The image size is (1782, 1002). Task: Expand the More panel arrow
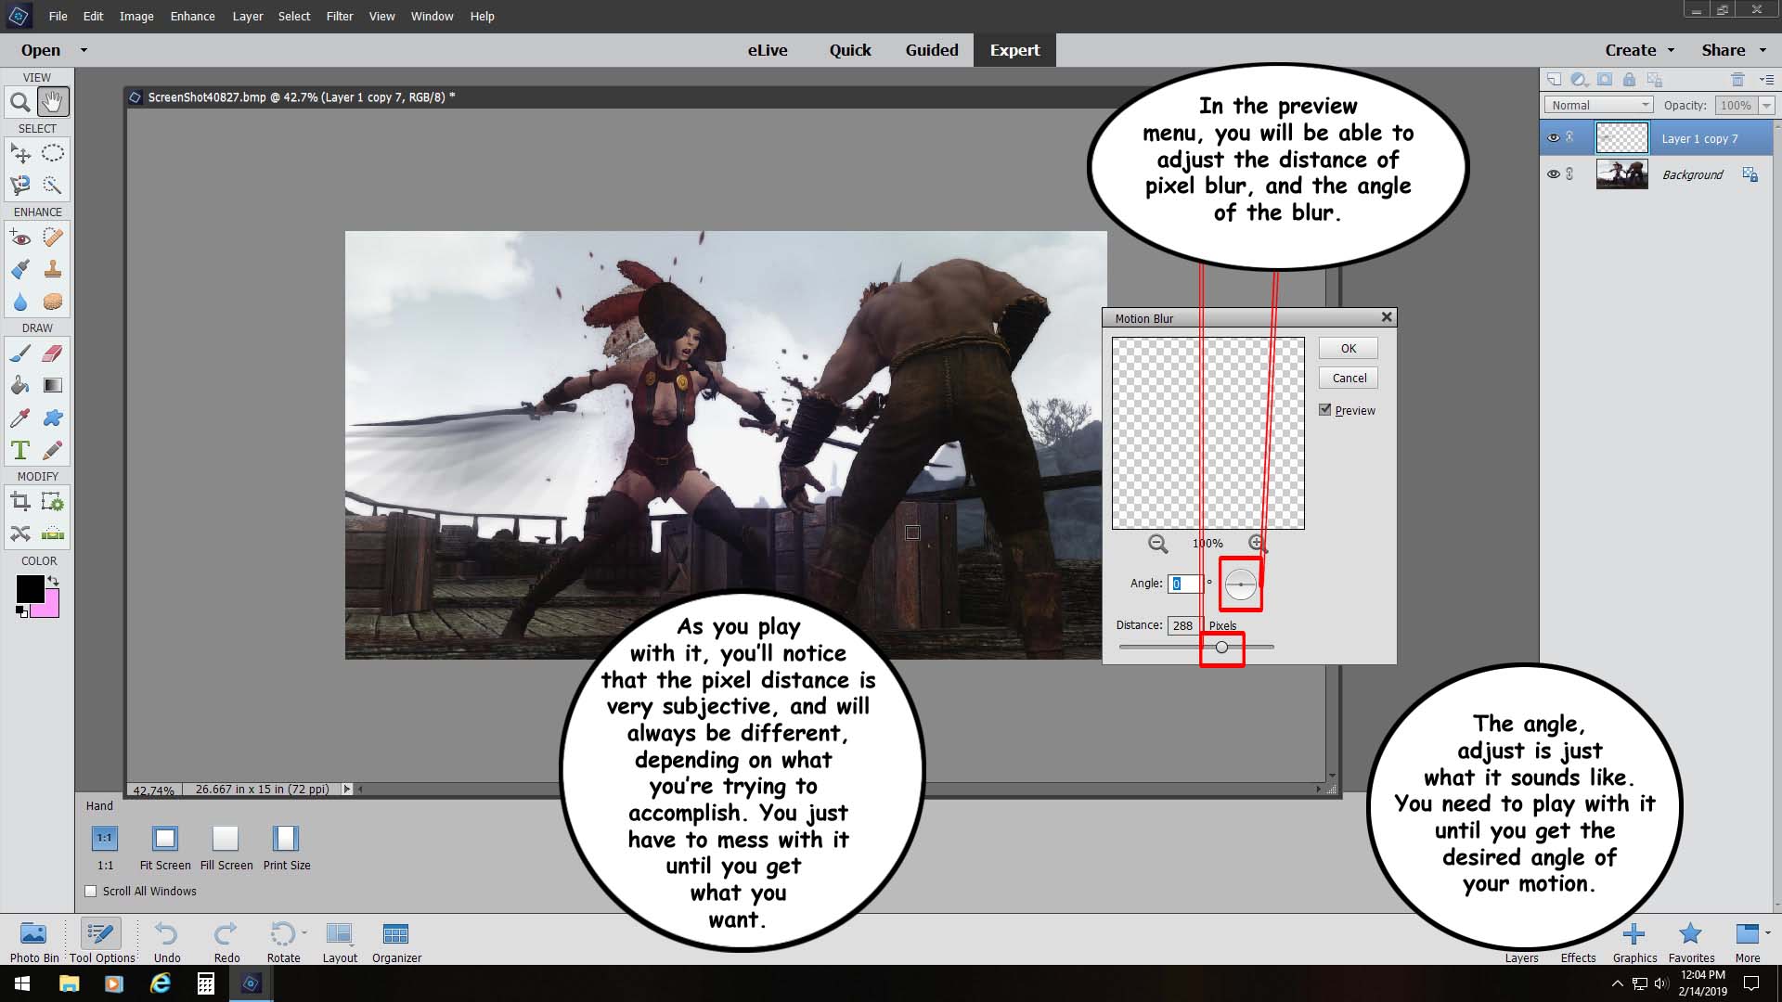pyautogui.click(x=1767, y=932)
